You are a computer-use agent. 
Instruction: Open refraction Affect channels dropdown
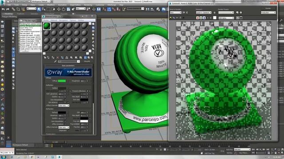(x=63, y=127)
